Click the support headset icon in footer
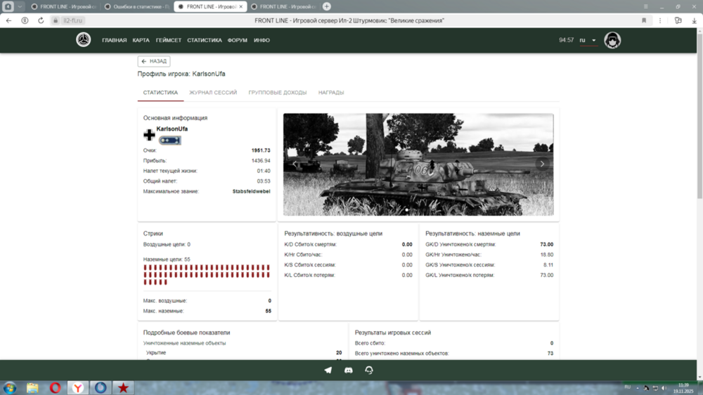 pyautogui.click(x=369, y=370)
